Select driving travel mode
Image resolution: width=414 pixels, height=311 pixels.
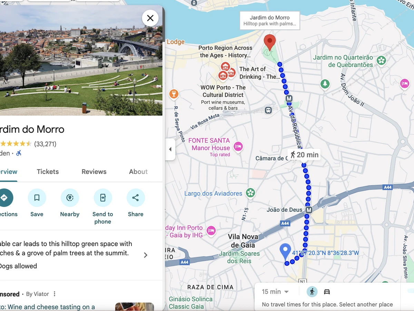327,292
